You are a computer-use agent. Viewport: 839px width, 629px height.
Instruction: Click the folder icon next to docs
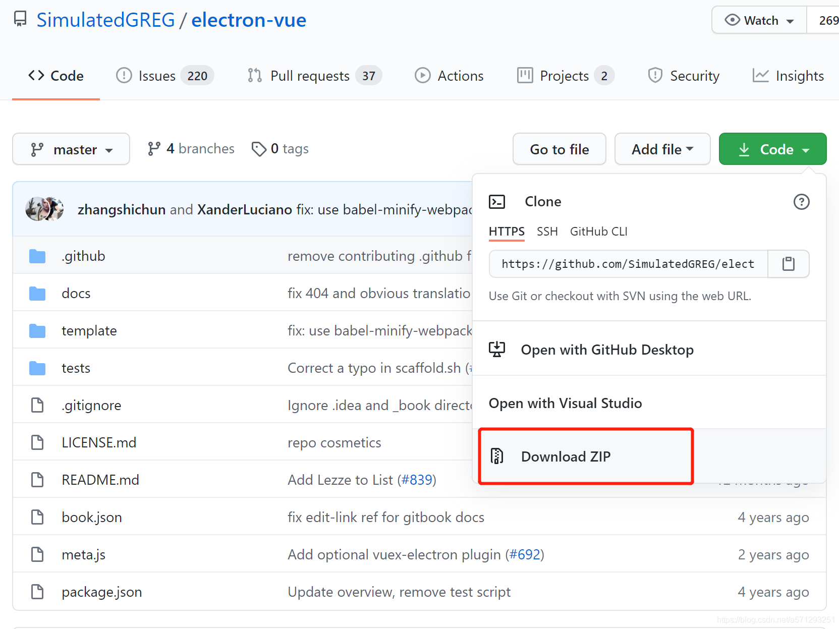[x=37, y=294]
